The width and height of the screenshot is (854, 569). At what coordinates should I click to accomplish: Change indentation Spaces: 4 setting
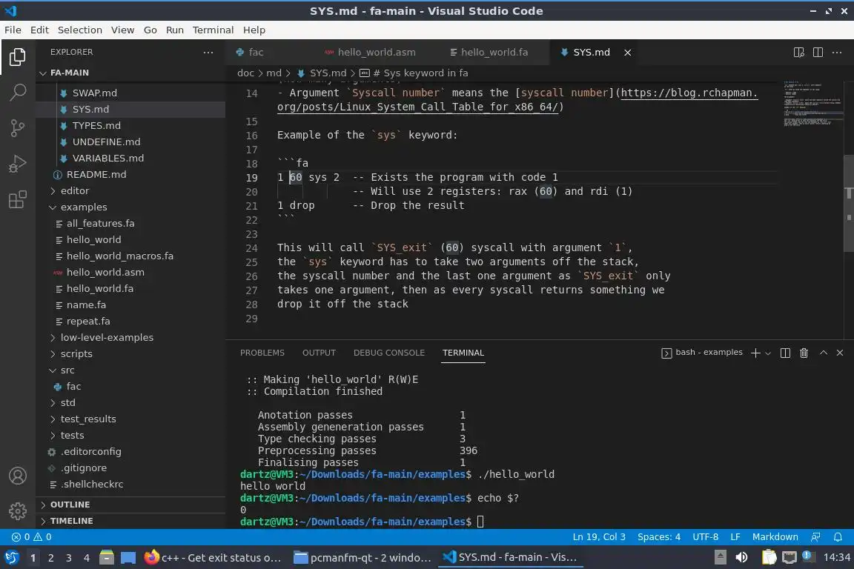click(659, 537)
